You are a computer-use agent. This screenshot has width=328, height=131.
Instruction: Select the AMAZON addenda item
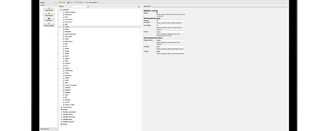[67, 87]
